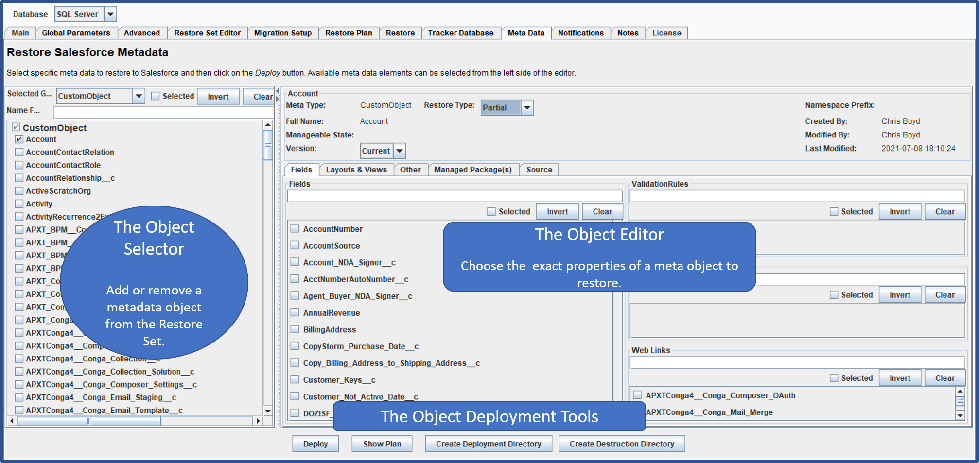Viewport: 979px width, 463px height.
Task: Click object list scroll up arrow
Action: 268,125
